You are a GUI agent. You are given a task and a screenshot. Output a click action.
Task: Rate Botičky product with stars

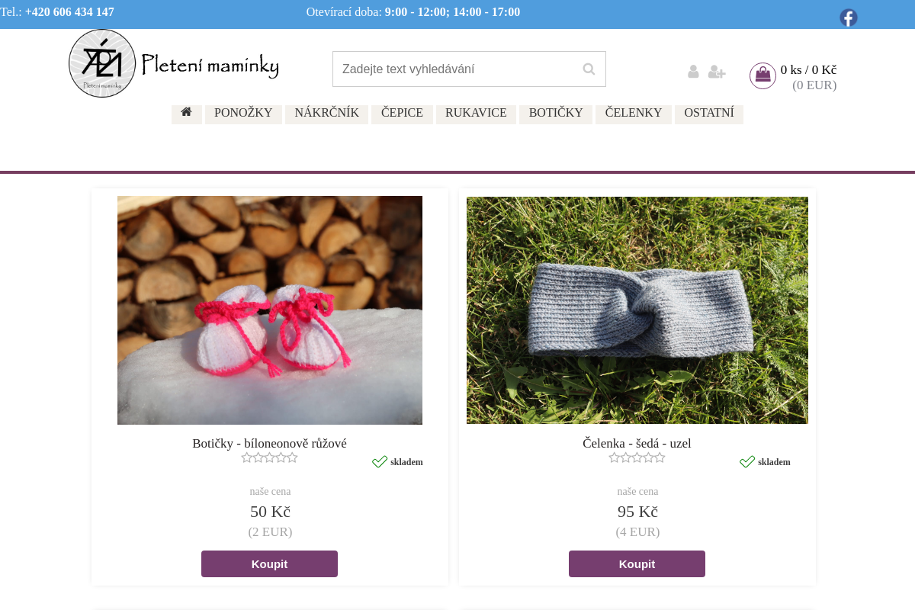[269, 457]
